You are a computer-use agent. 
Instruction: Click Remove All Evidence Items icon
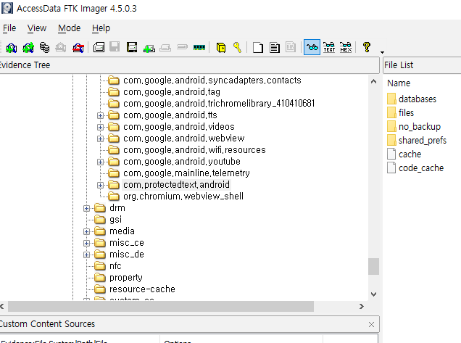coord(78,47)
